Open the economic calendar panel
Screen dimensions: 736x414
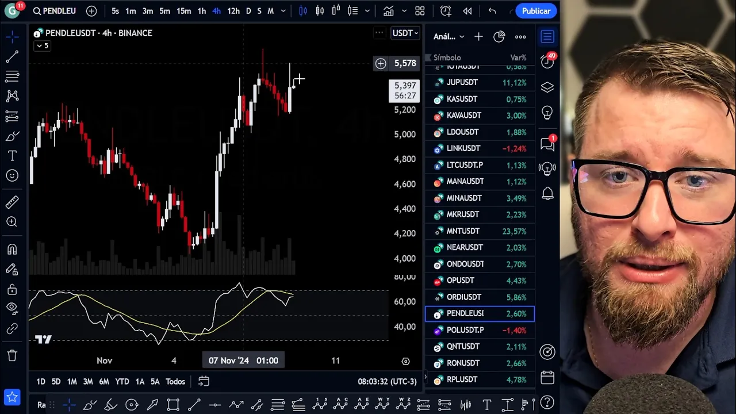pyautogui.click(x=547, y=377)
